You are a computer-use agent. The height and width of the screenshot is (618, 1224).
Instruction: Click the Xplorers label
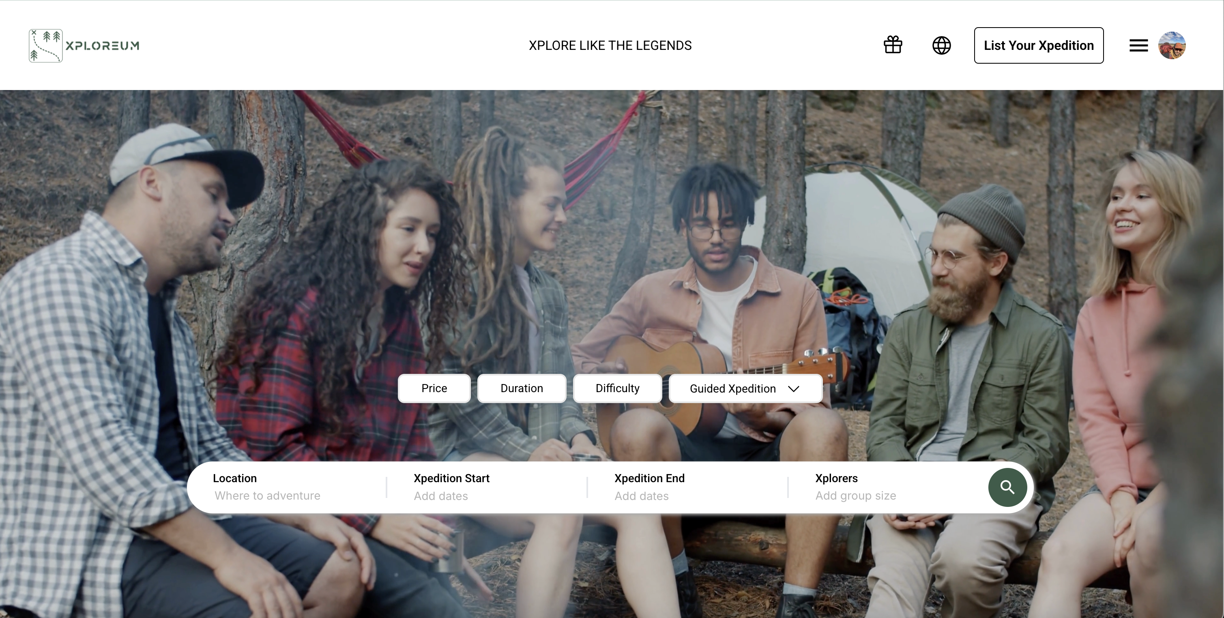tap(836, 478)
